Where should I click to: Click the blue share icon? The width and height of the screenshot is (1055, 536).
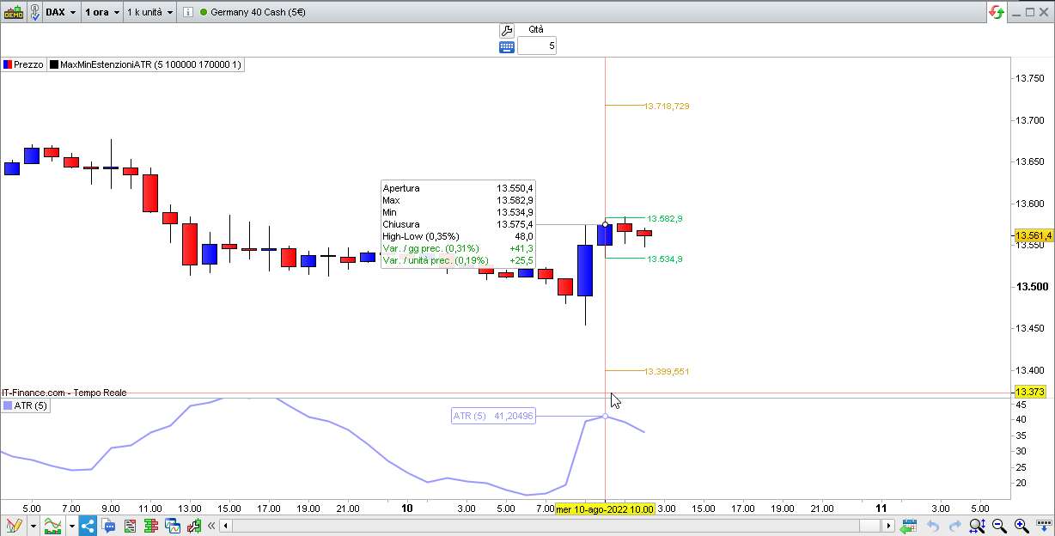[x=88, y=526]
